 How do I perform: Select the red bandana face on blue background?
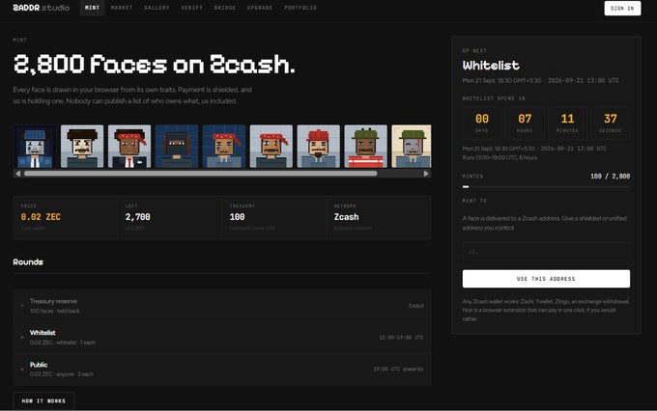click(224, 146)
